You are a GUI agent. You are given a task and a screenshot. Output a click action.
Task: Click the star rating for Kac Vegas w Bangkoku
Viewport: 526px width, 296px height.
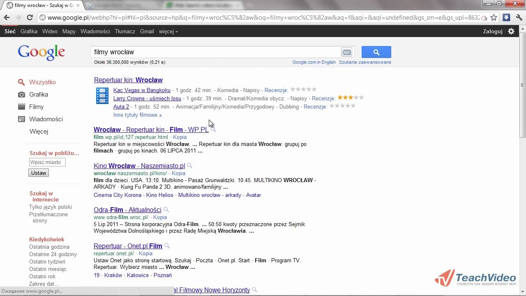[x=303, y=90]
